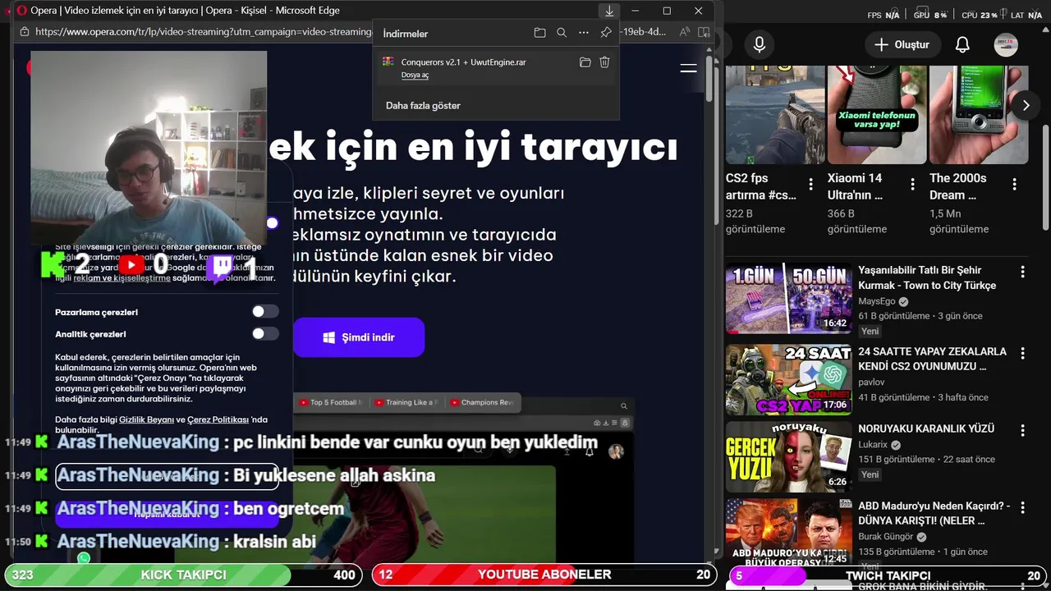Click chat message 'Bi yuklesene allah askina'
This screenshot has height=591, width=1051.
click(x=334, y=475)
